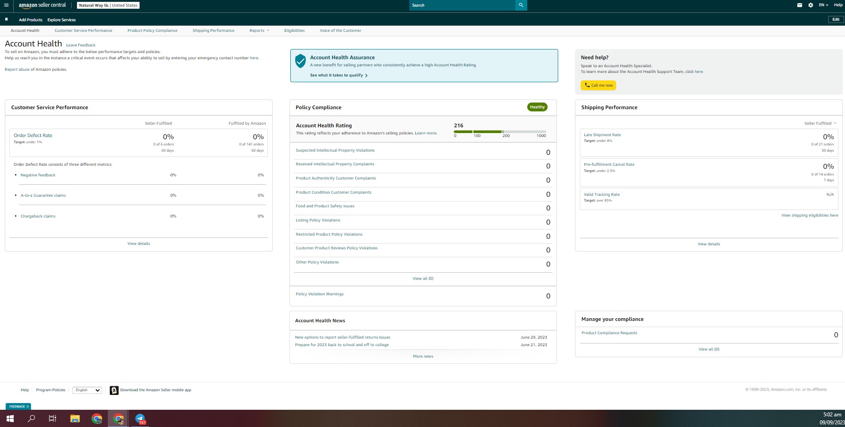Open the Seller Fulfilled shipping dropdown
The height and width of the screenshot is (427, 845).
coord(820,123)
